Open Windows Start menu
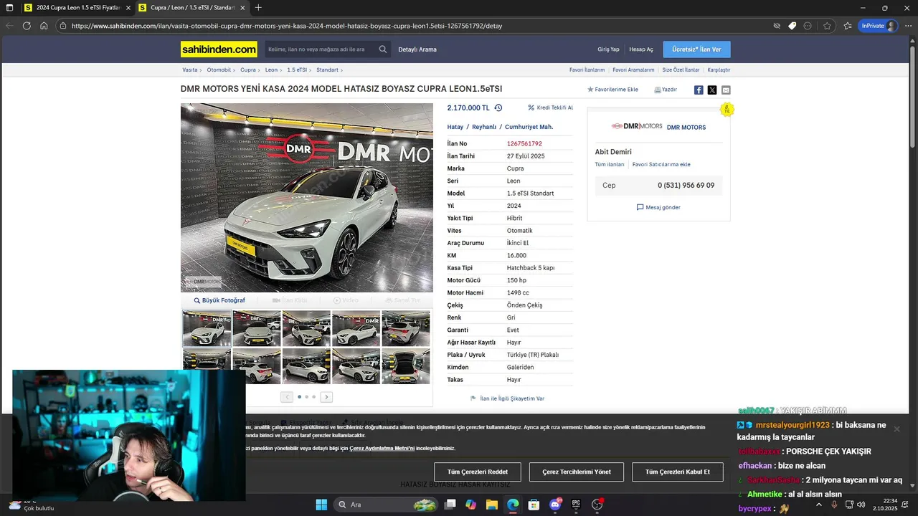 321,505
